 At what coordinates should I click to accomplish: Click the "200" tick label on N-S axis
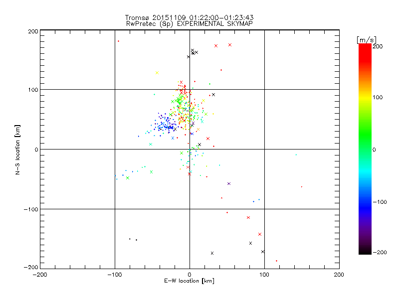[x=33, y=31]
